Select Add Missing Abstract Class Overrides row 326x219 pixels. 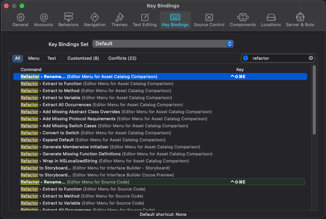coord(160,112)
